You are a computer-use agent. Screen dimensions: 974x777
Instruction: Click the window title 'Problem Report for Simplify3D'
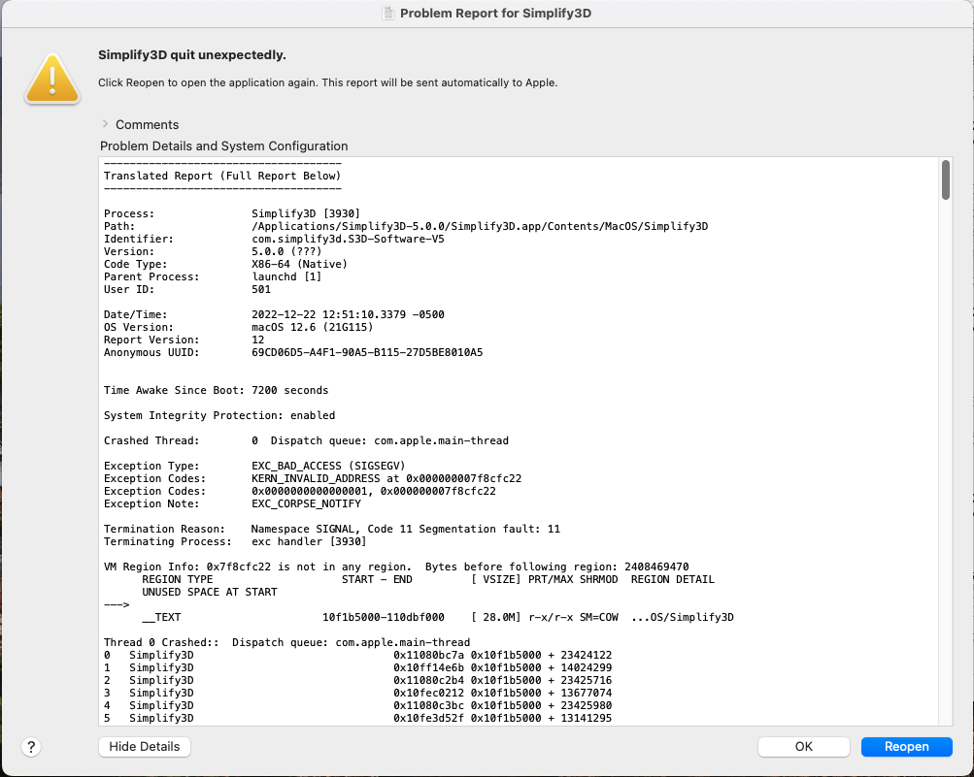pos(495,13)
